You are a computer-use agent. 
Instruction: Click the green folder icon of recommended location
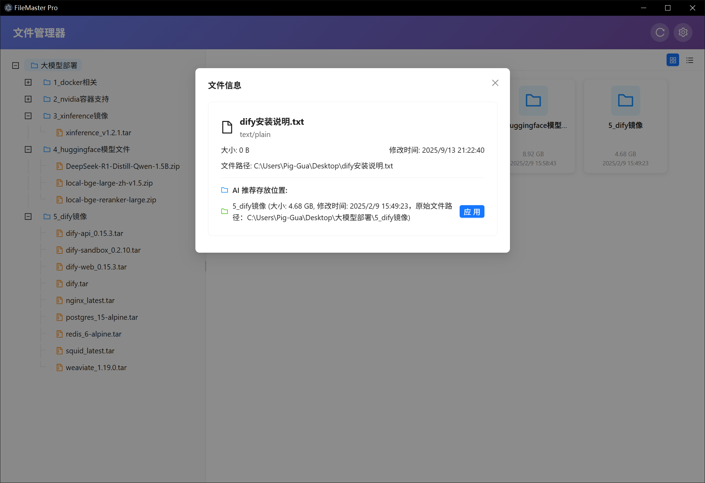click(x=224, y=211)
